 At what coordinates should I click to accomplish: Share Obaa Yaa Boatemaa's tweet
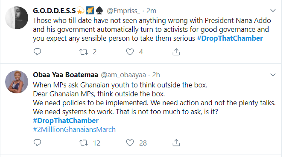pyautogui.click(x=176, y=143)
